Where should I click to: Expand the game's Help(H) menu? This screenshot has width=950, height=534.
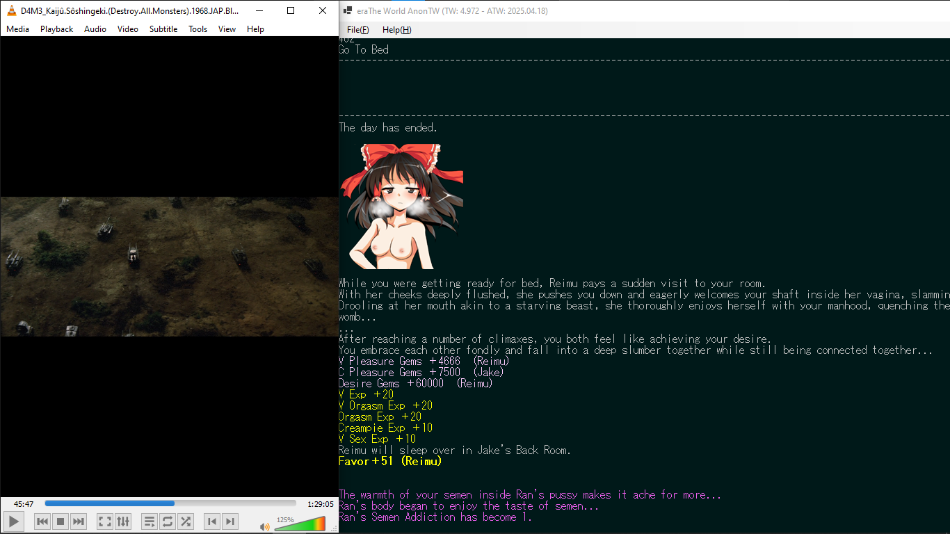click(x=396, y=30)
